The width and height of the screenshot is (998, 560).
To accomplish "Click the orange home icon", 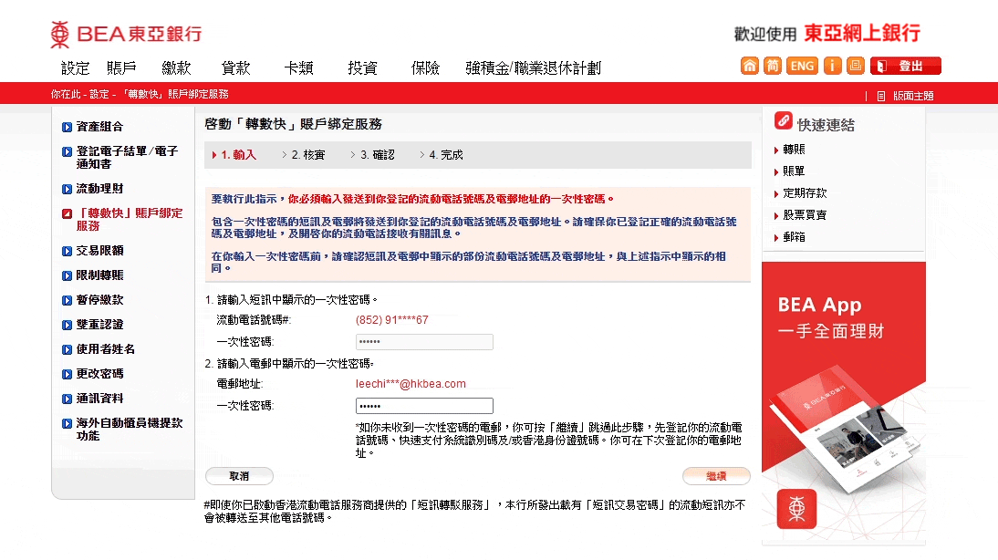I will click(x=750, y=66).
